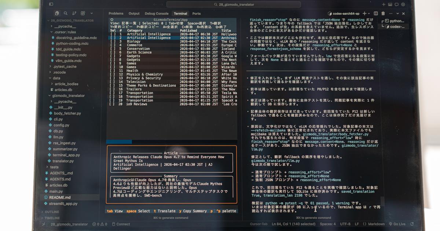Kill terminal with trash icon

tap(384, 13)
